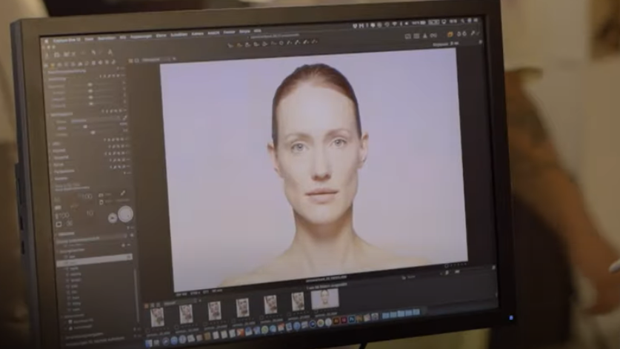Viewport: 620px width, 349px height.
Task: Open the Datei menu
Action: click(x=89, y=39)
